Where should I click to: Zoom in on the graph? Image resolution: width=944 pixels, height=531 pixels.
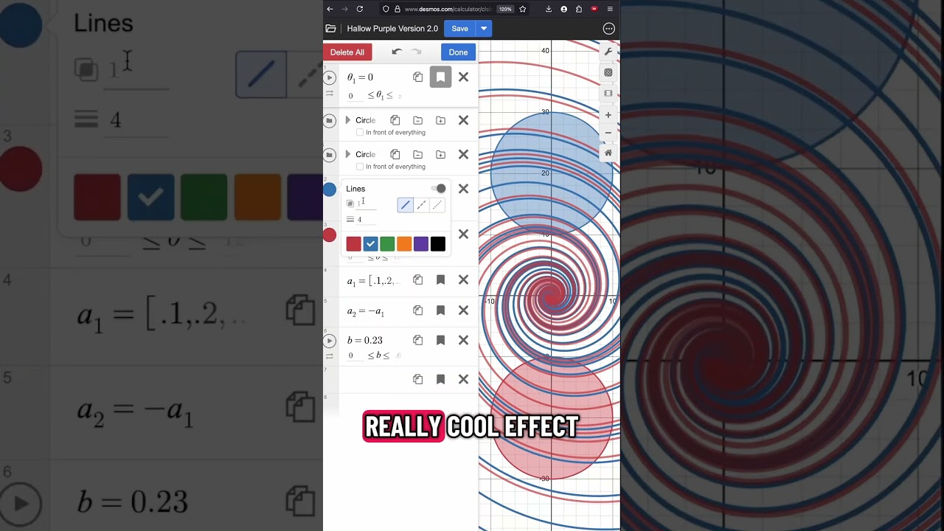tap(608, 115)
